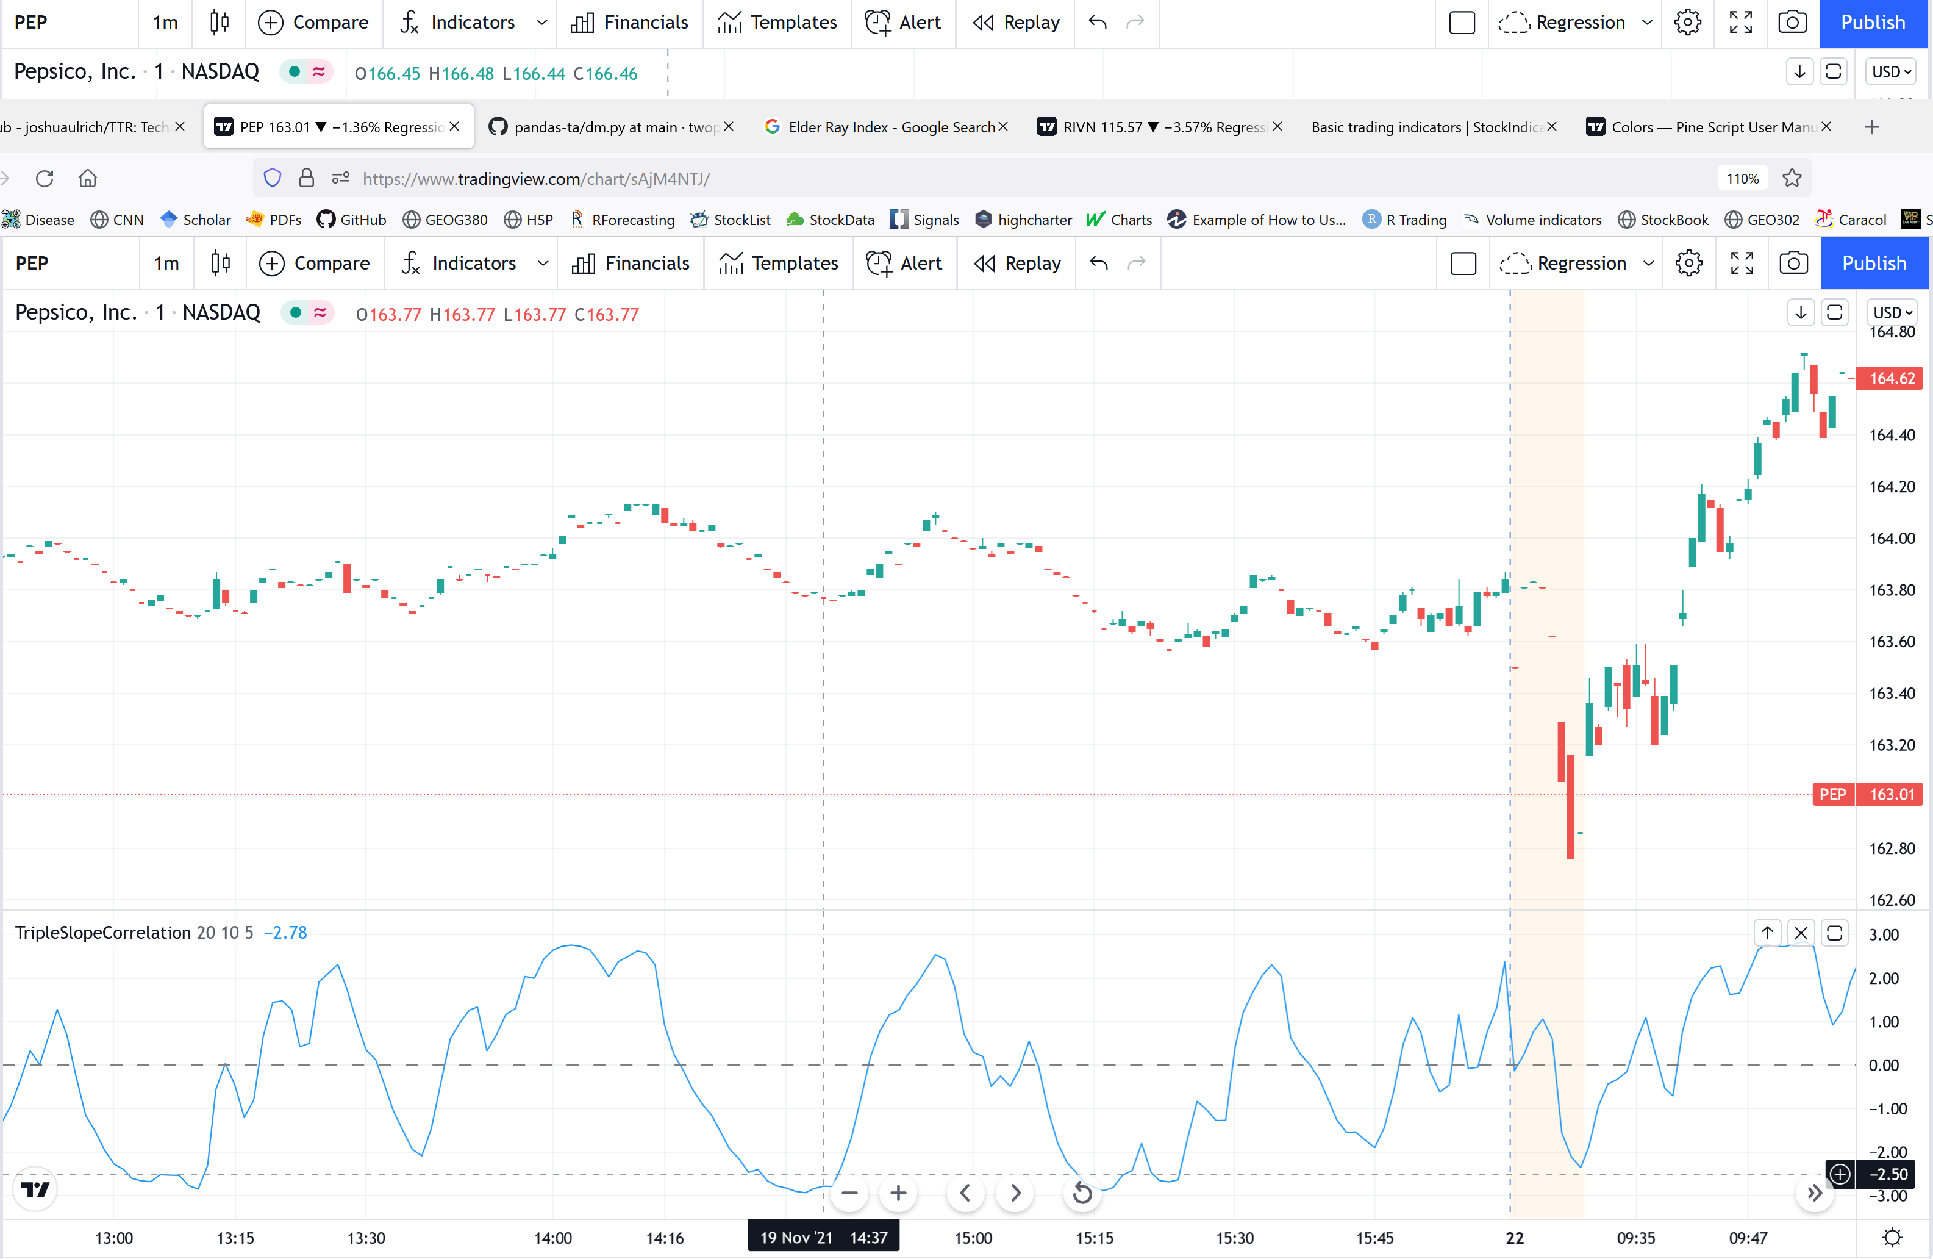Select the layout square icon in main toolbar
1933x1259 pixels.
pos(1463,263)
